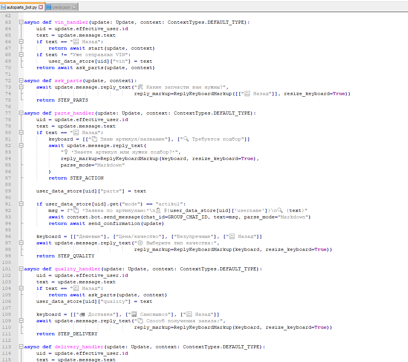Click line number 76 in the margin

(8, 107)
